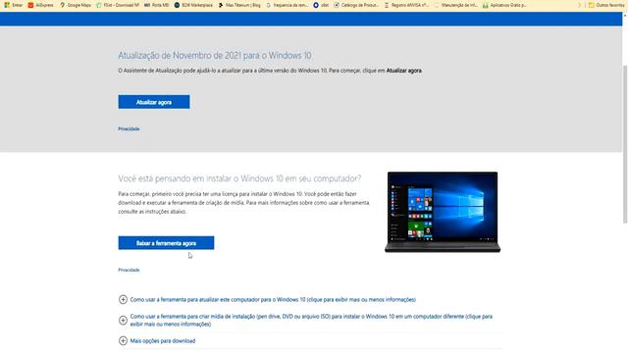
Task: Open the Entrar bookmark
Action: (14, 5)
